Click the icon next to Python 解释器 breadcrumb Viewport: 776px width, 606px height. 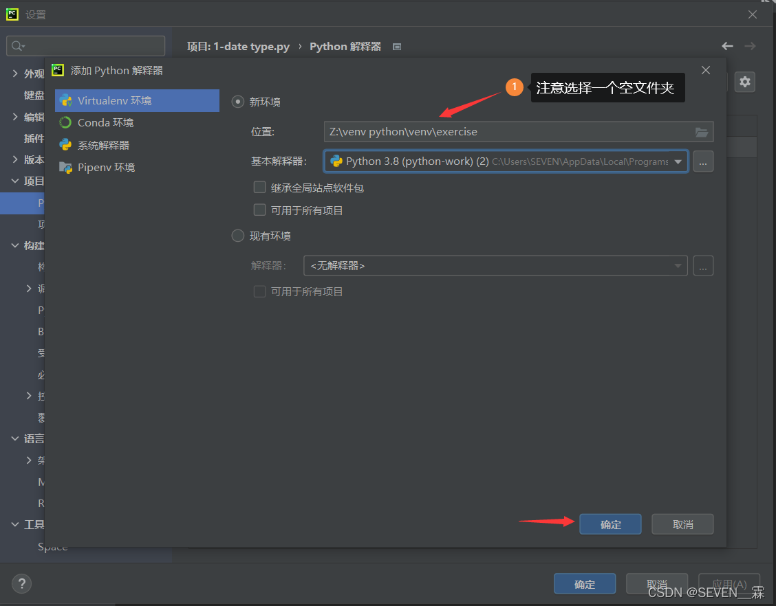coord(397,47)
